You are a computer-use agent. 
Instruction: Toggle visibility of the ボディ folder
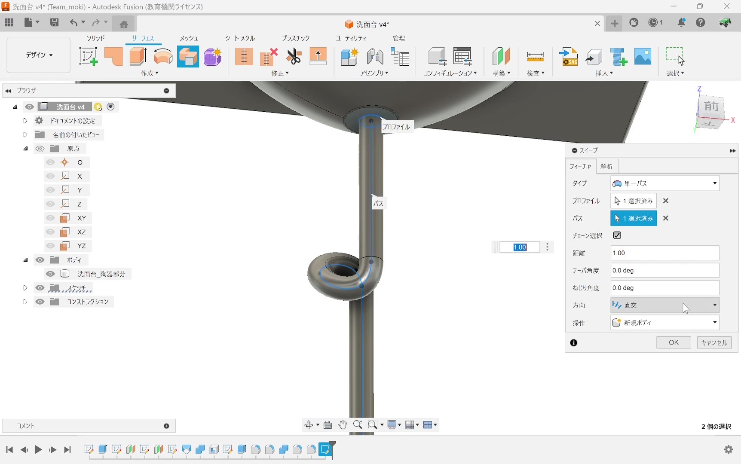(x=40, y=260)
